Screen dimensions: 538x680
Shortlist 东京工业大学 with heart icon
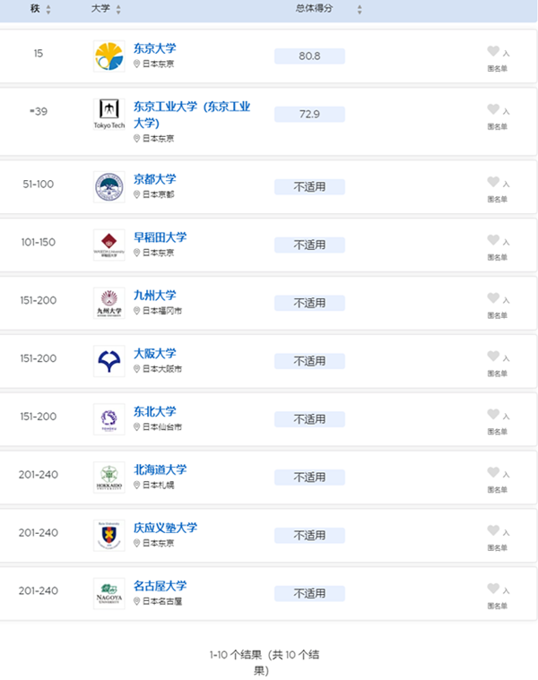tap(493, 109)
